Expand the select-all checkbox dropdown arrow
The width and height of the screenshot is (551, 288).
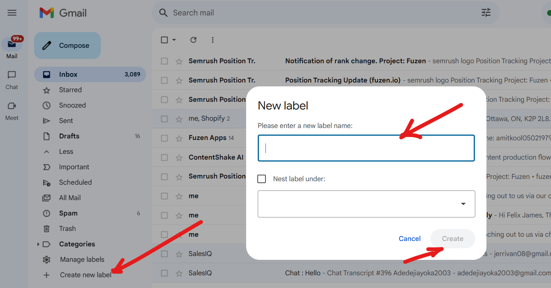coord(174,40)
